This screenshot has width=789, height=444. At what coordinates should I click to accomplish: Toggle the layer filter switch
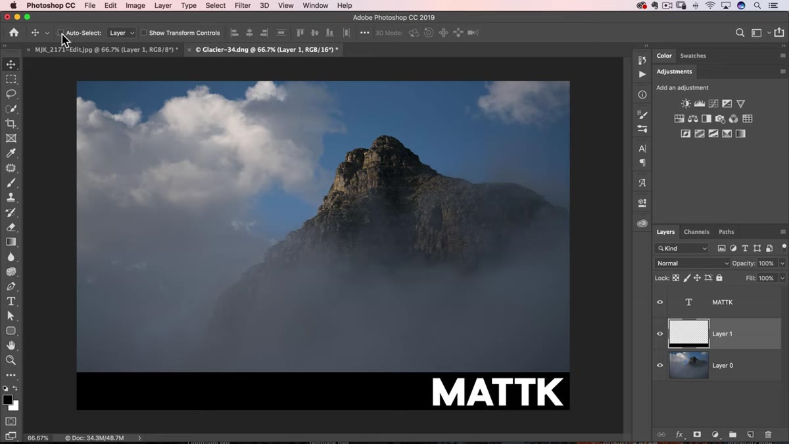click(784, 247)
